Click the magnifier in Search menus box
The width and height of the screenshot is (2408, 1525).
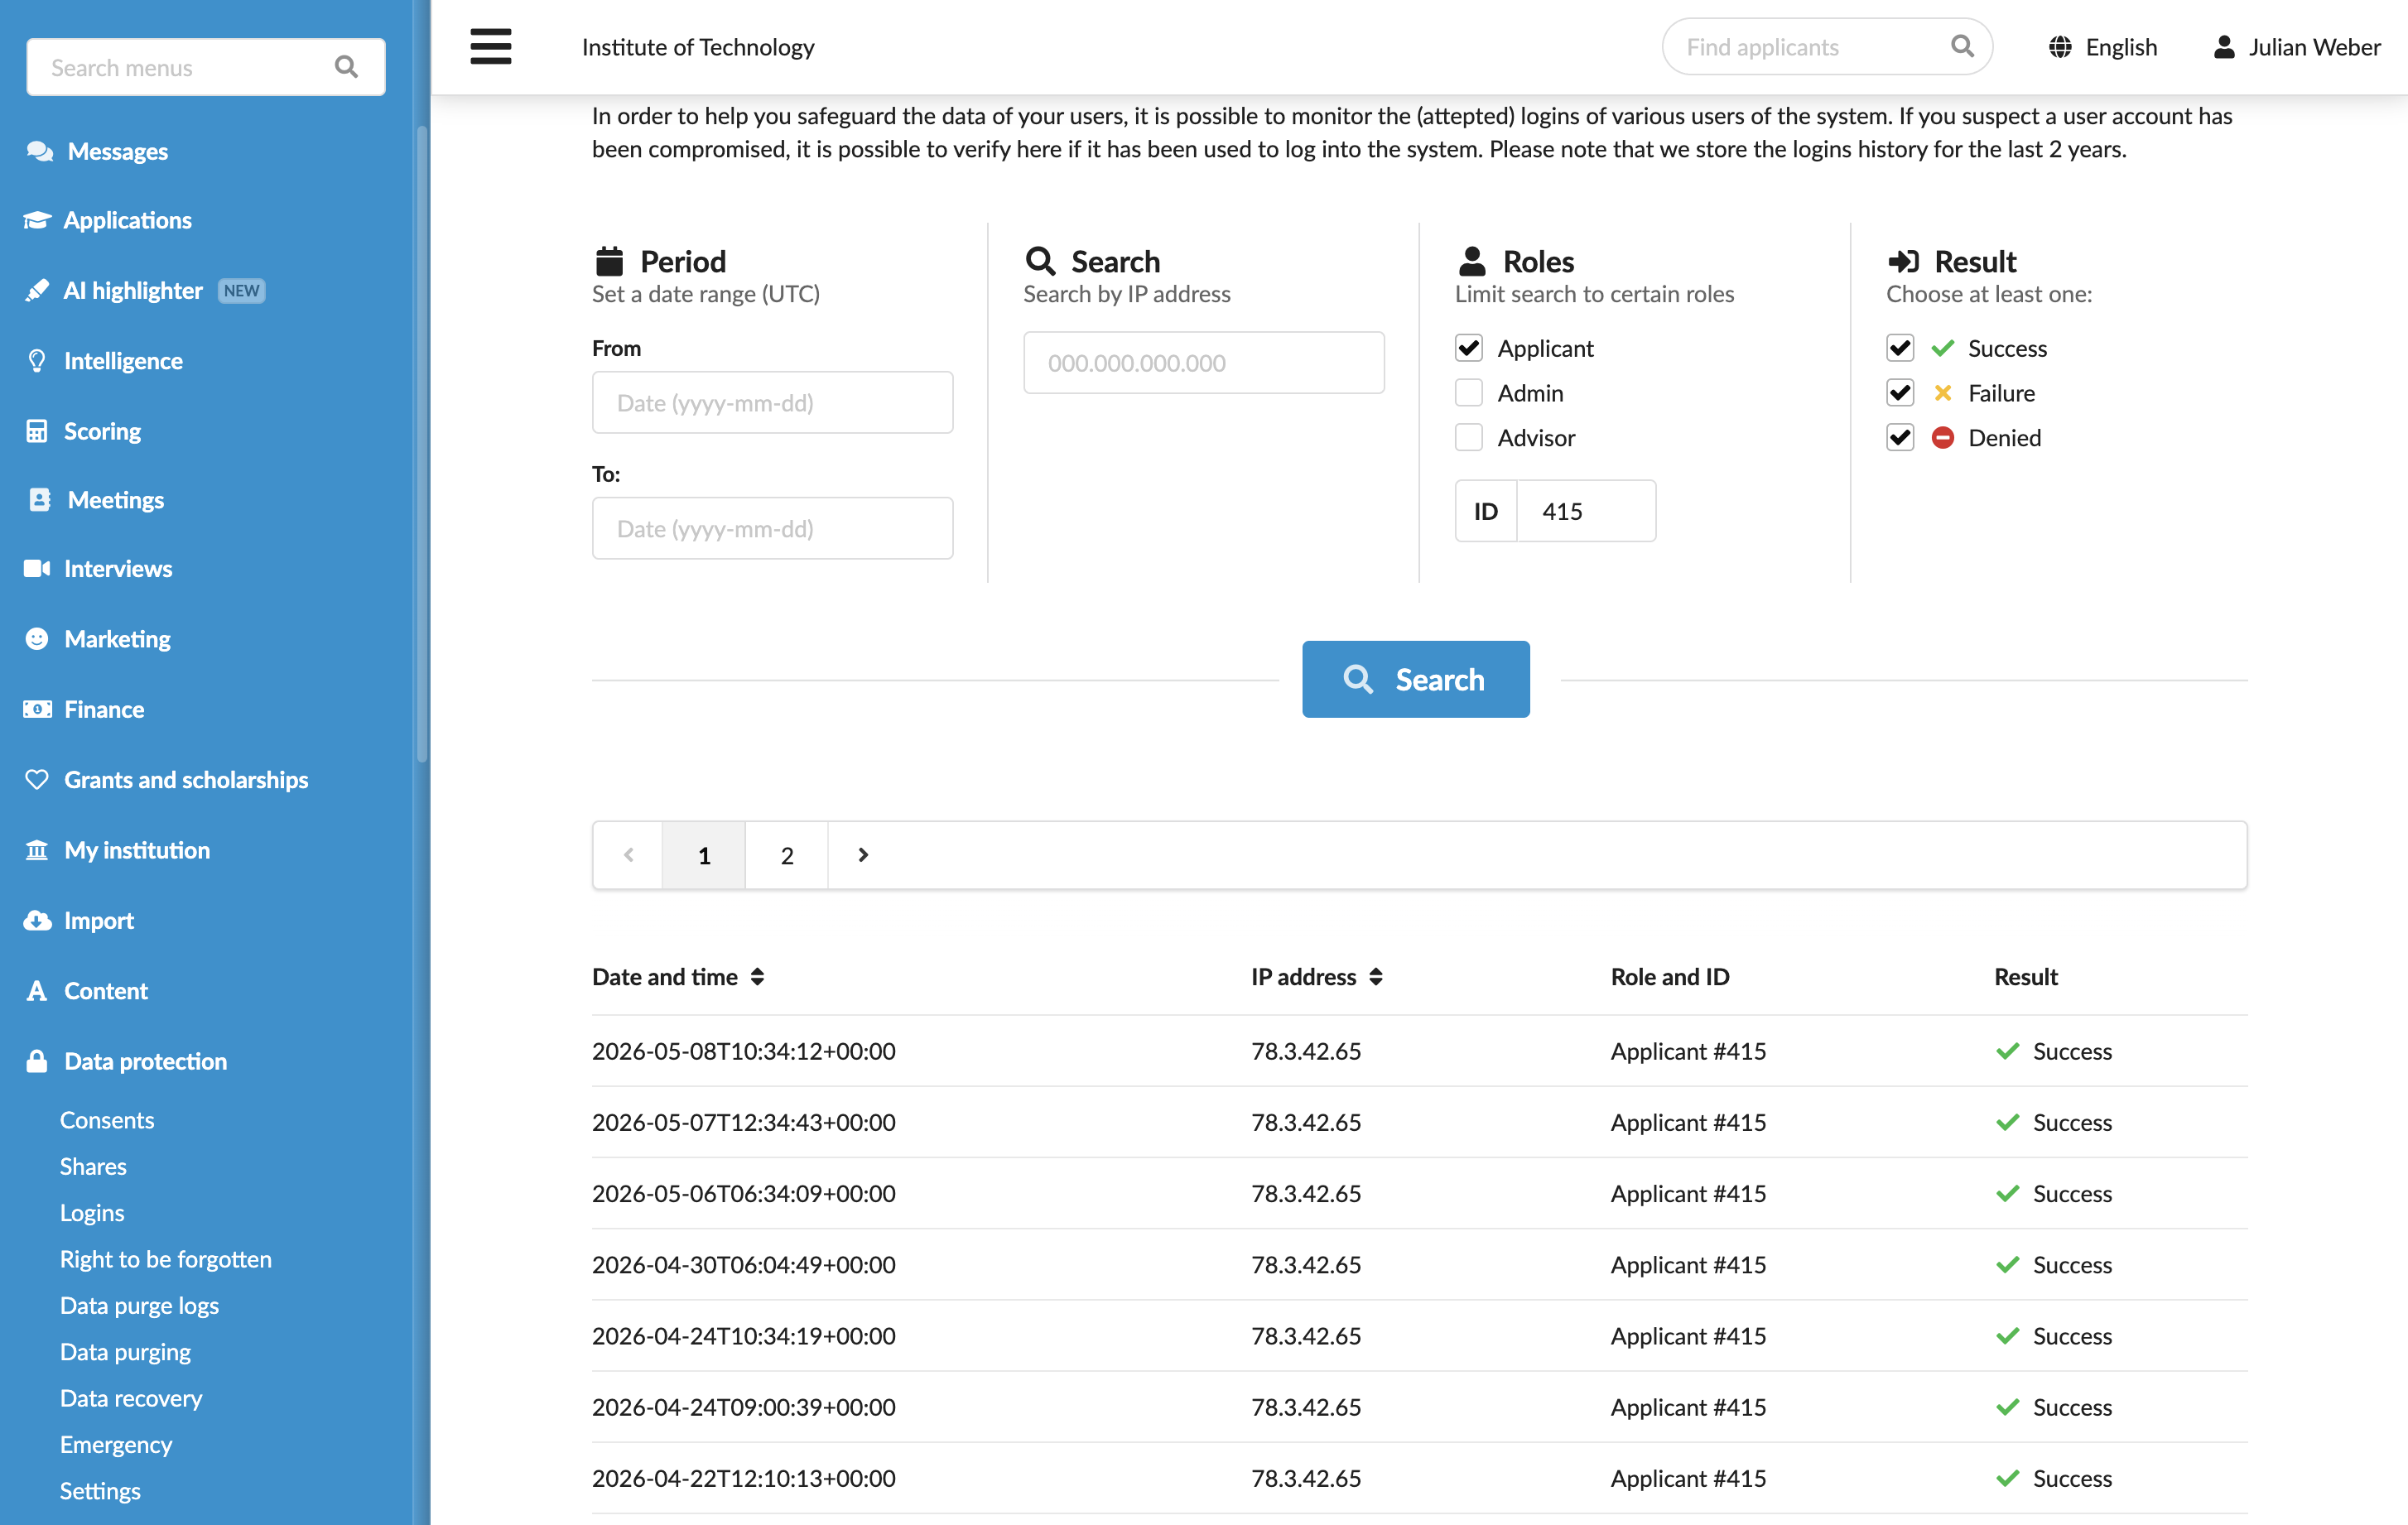pos(346,67)
